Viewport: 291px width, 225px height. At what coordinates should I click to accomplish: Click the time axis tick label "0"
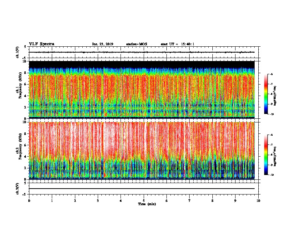(29, 201)
